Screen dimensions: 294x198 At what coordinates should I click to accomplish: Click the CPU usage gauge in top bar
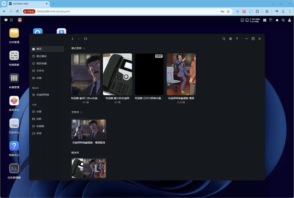click(x=242, y=20)
